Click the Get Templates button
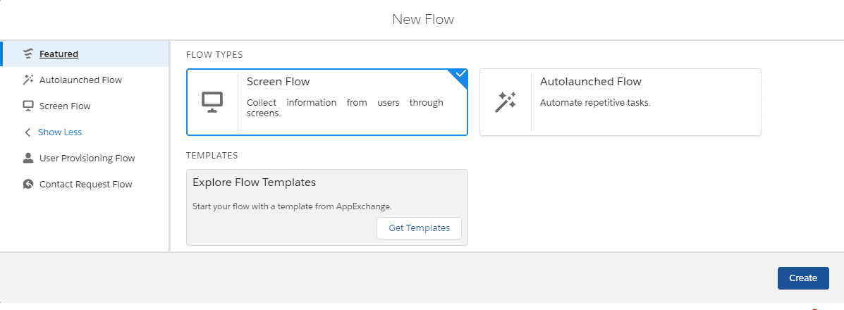 pyautogui.click(x=420, y=228)
